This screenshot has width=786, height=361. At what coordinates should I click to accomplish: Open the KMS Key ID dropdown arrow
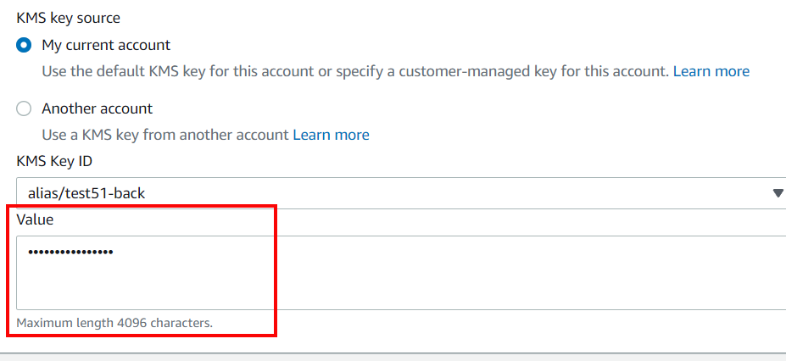(x=778, y=193)
